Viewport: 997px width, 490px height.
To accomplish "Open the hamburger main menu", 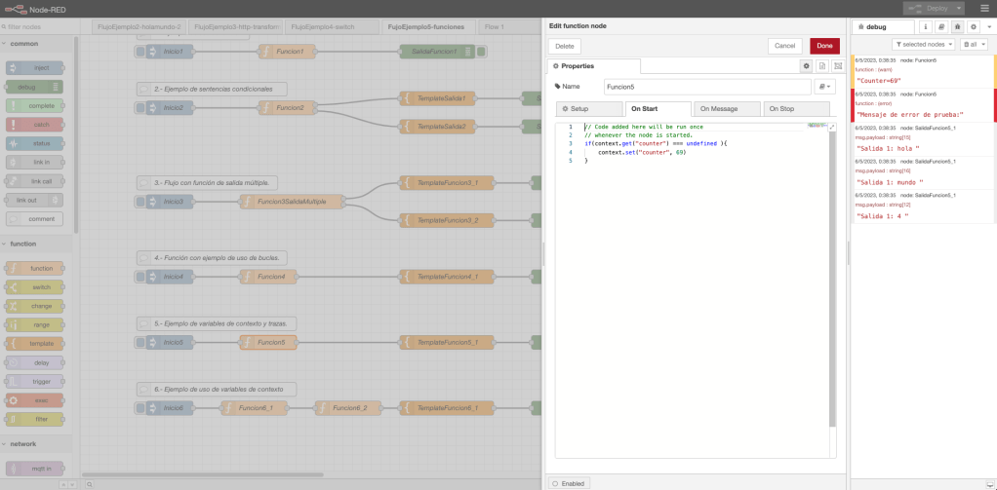I will 983,8.
